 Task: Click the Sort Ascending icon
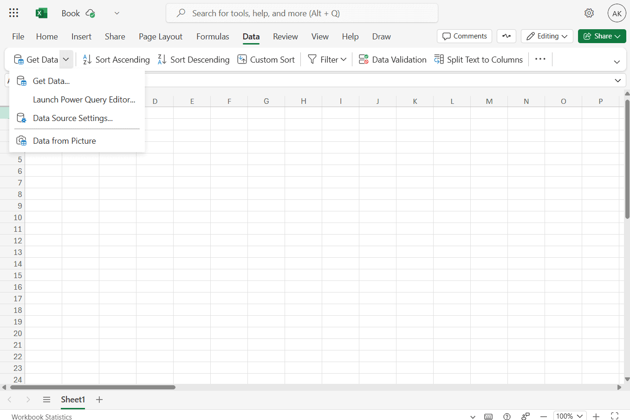(87, 59)
